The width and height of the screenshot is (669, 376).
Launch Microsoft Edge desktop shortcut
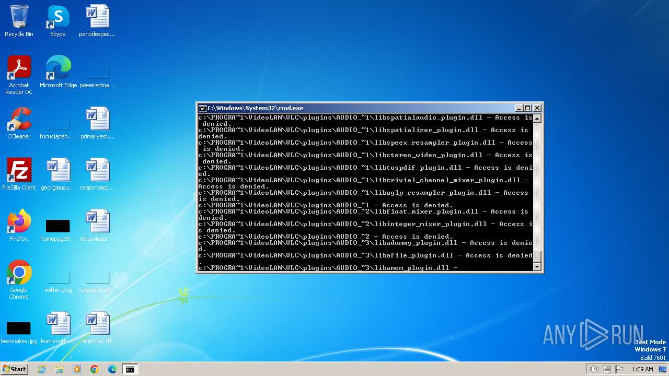(58, 72)
